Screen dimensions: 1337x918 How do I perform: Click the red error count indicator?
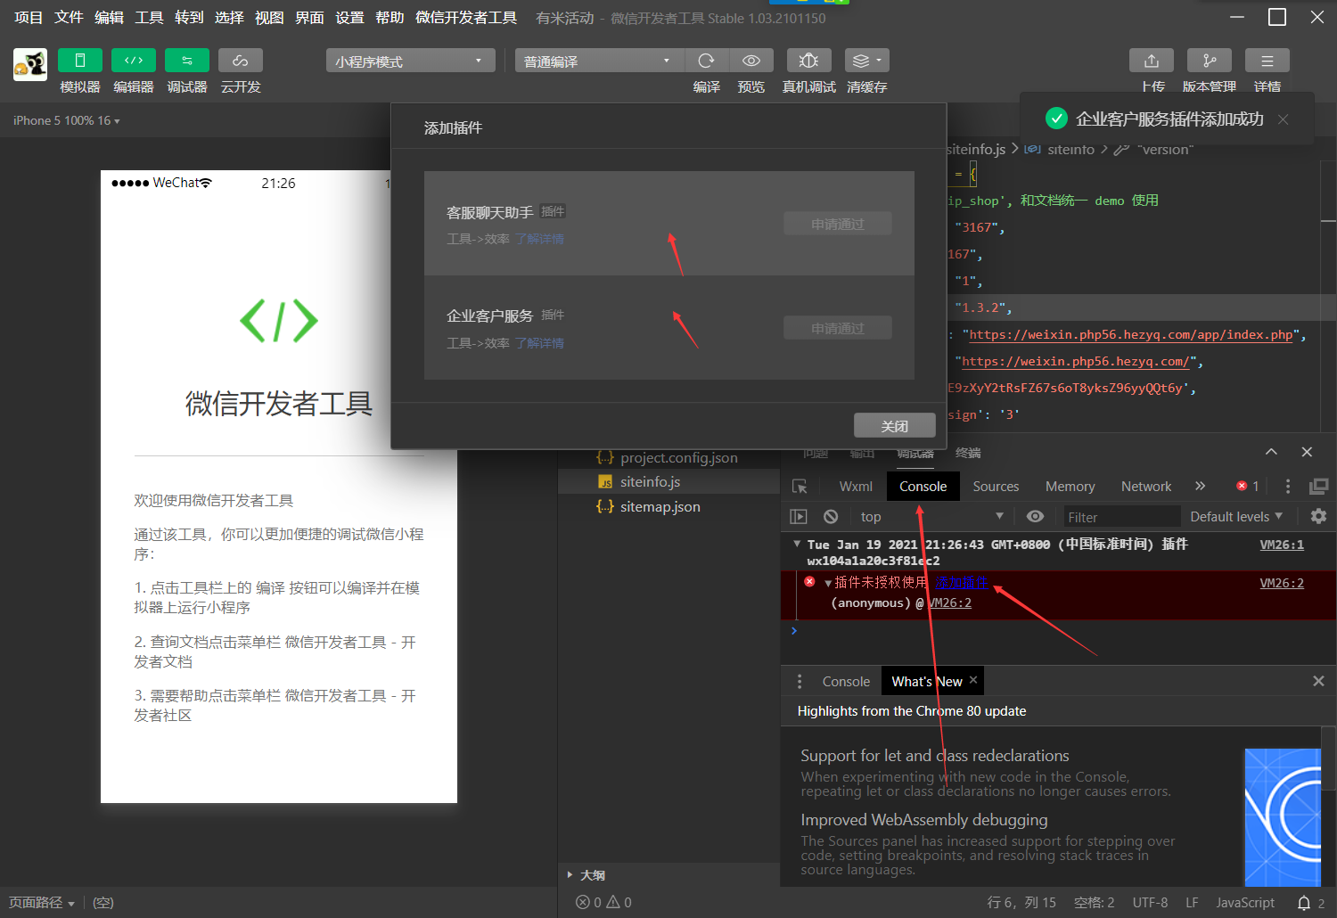coord(1248,486)
